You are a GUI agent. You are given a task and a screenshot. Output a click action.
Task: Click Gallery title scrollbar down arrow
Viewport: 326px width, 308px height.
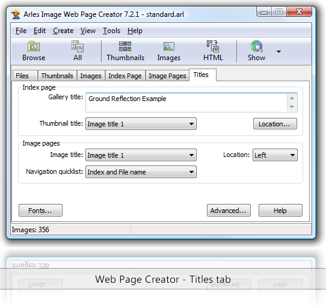[292, 107]
